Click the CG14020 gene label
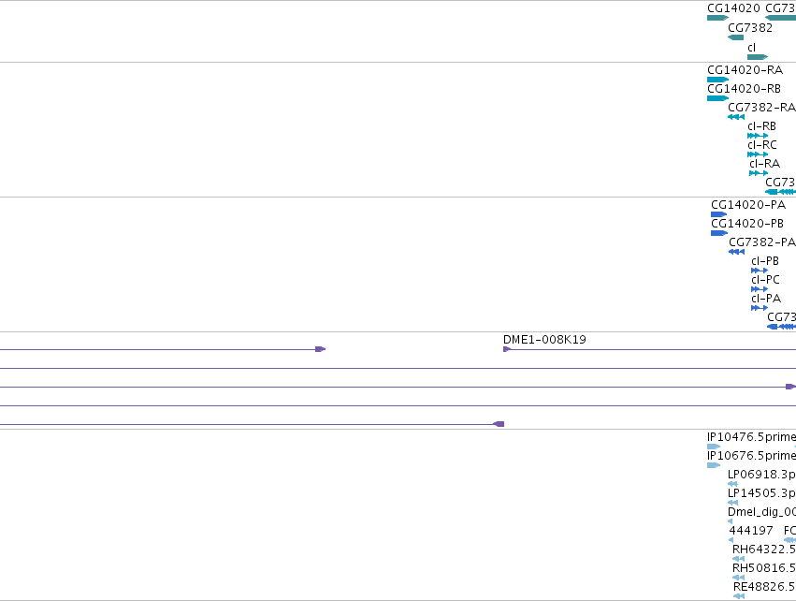The width and height of the screenshot is (796, 601). [733, 8]
